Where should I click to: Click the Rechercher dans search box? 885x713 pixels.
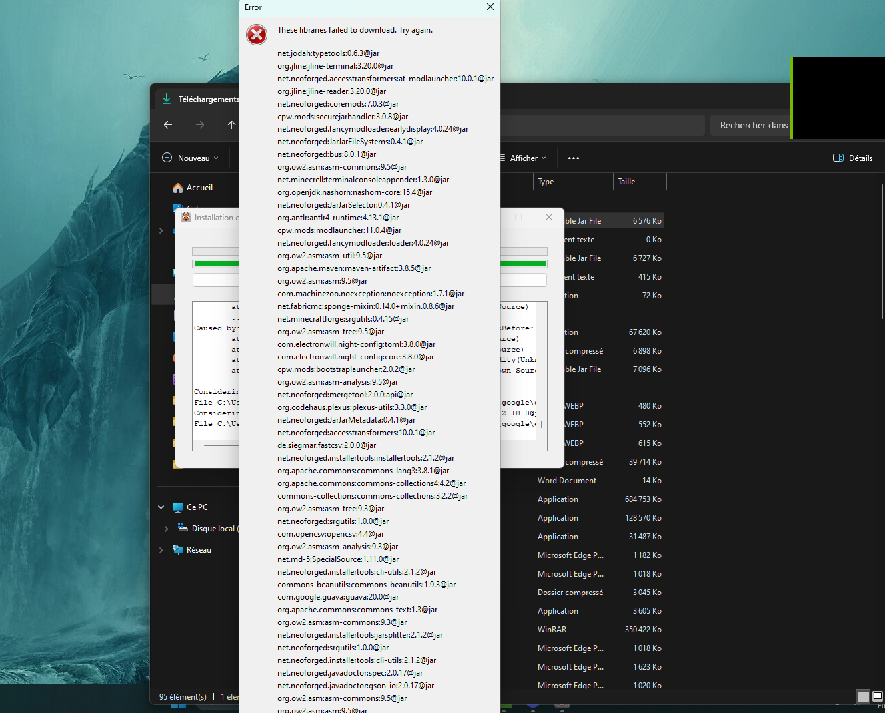(750, 125)
